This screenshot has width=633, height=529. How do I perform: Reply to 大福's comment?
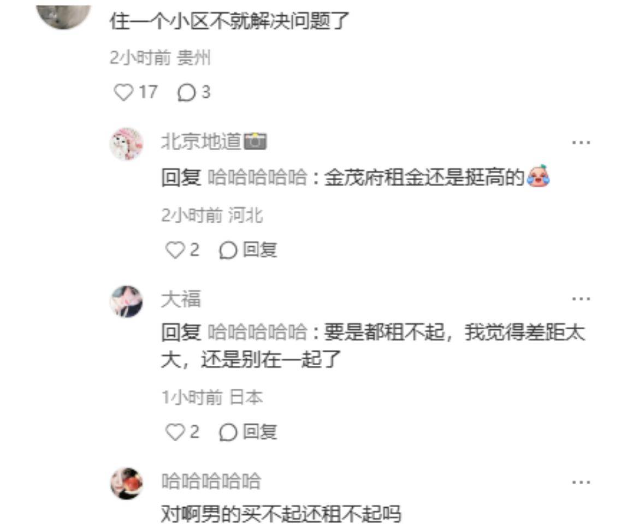click(x=248, y=432)
